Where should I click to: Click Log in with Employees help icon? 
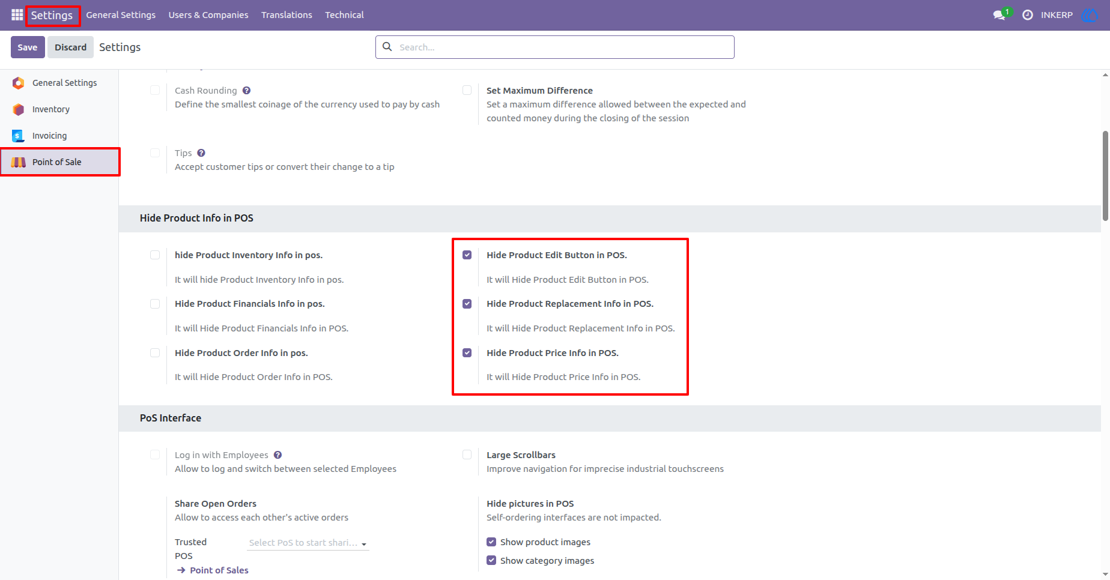[x=277, y=455]
